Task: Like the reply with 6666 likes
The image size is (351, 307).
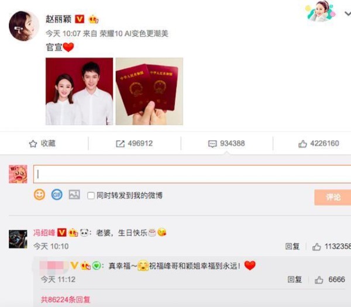Action: [x=319, y=280]
